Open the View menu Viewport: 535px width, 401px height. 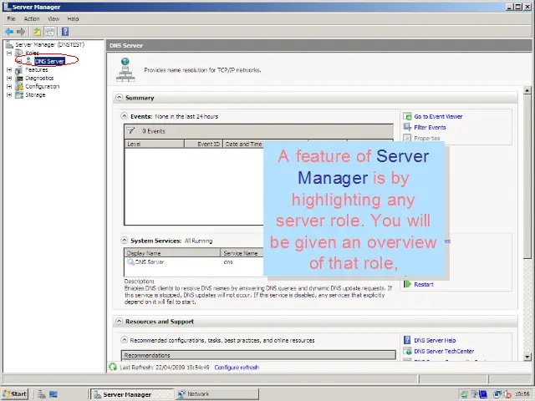pos(53,18)
